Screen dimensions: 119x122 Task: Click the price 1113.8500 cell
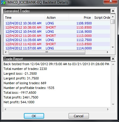(x=84, y=44)
